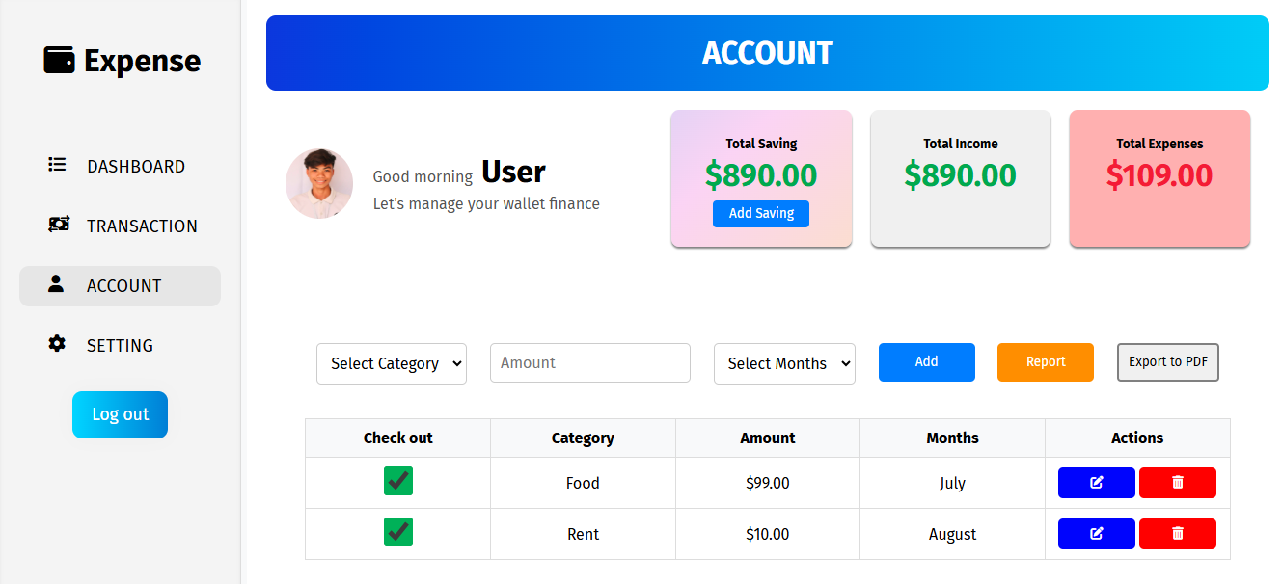The image size is (1282, 584).
Task: Click the Dashboard list icon in sidebar
Action: coord(57,165)
